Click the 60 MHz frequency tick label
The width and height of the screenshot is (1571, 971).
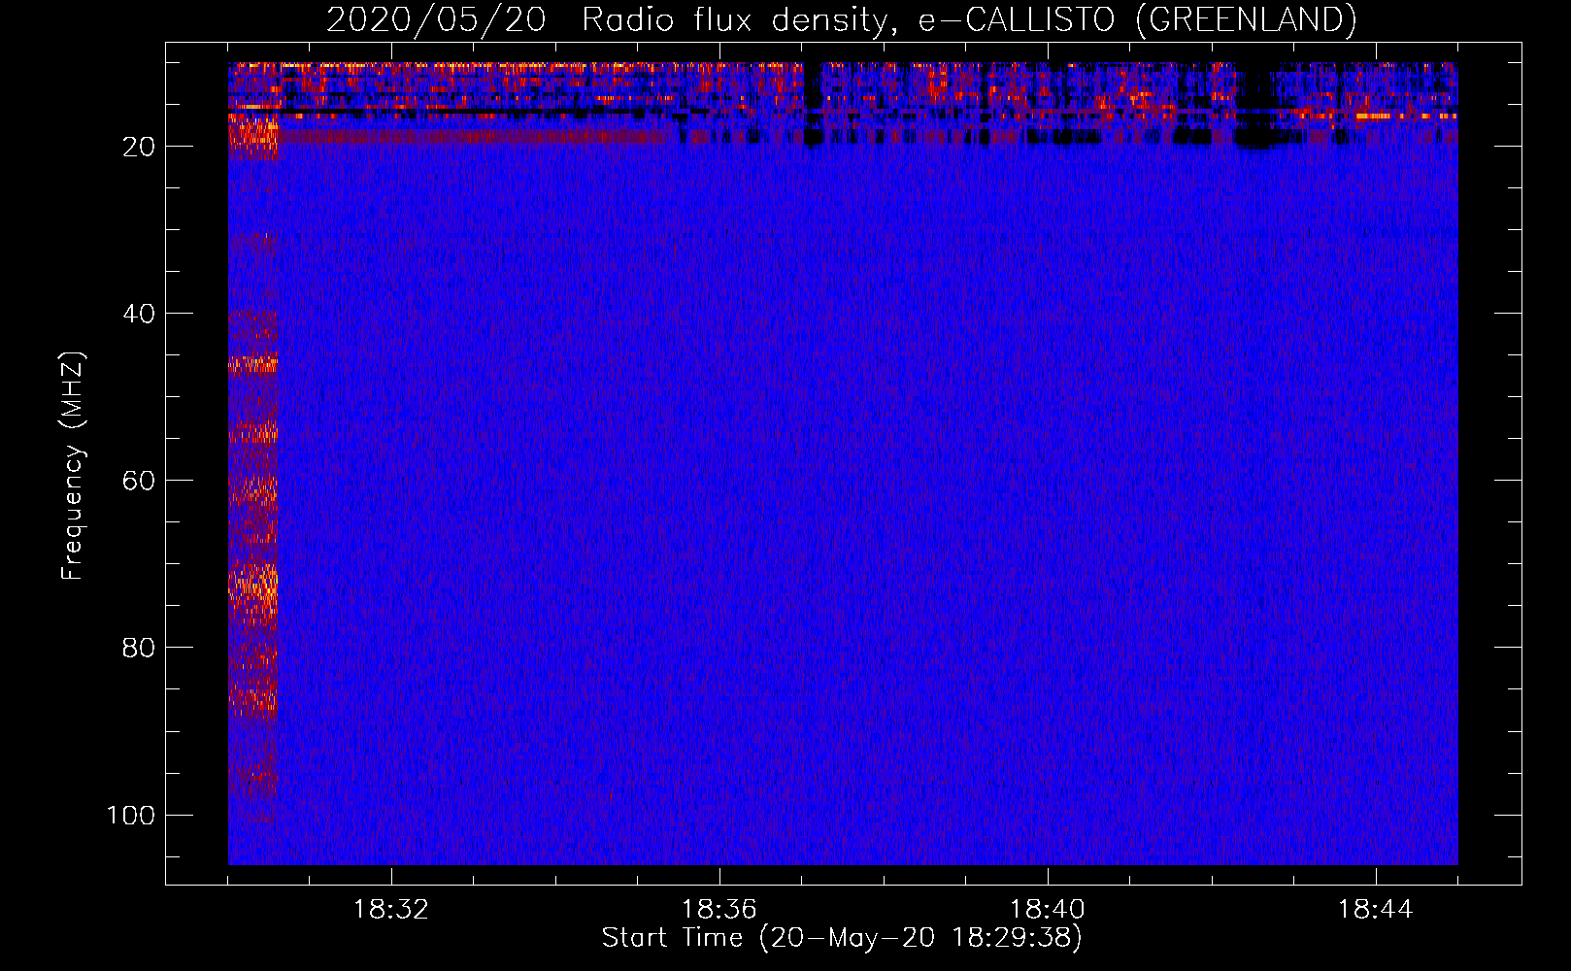(139, 481)
